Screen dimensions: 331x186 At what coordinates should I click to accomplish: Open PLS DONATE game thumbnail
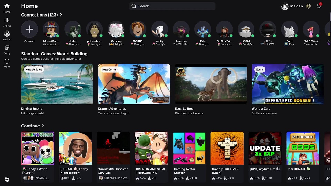tap(303, 148)
